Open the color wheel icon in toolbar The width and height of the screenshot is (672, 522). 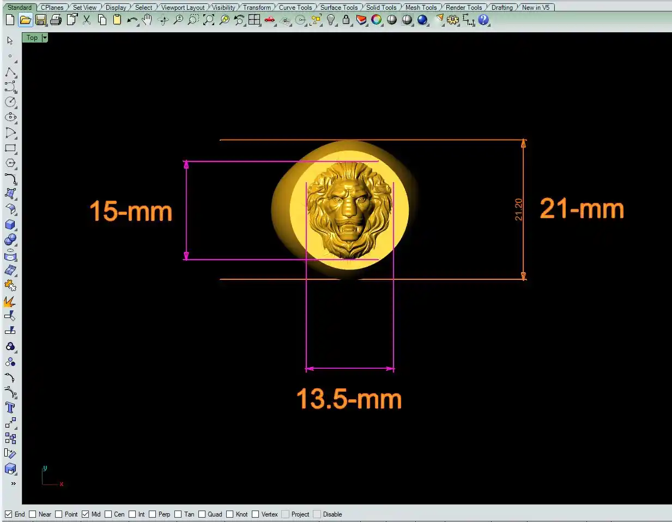point(377,20)
